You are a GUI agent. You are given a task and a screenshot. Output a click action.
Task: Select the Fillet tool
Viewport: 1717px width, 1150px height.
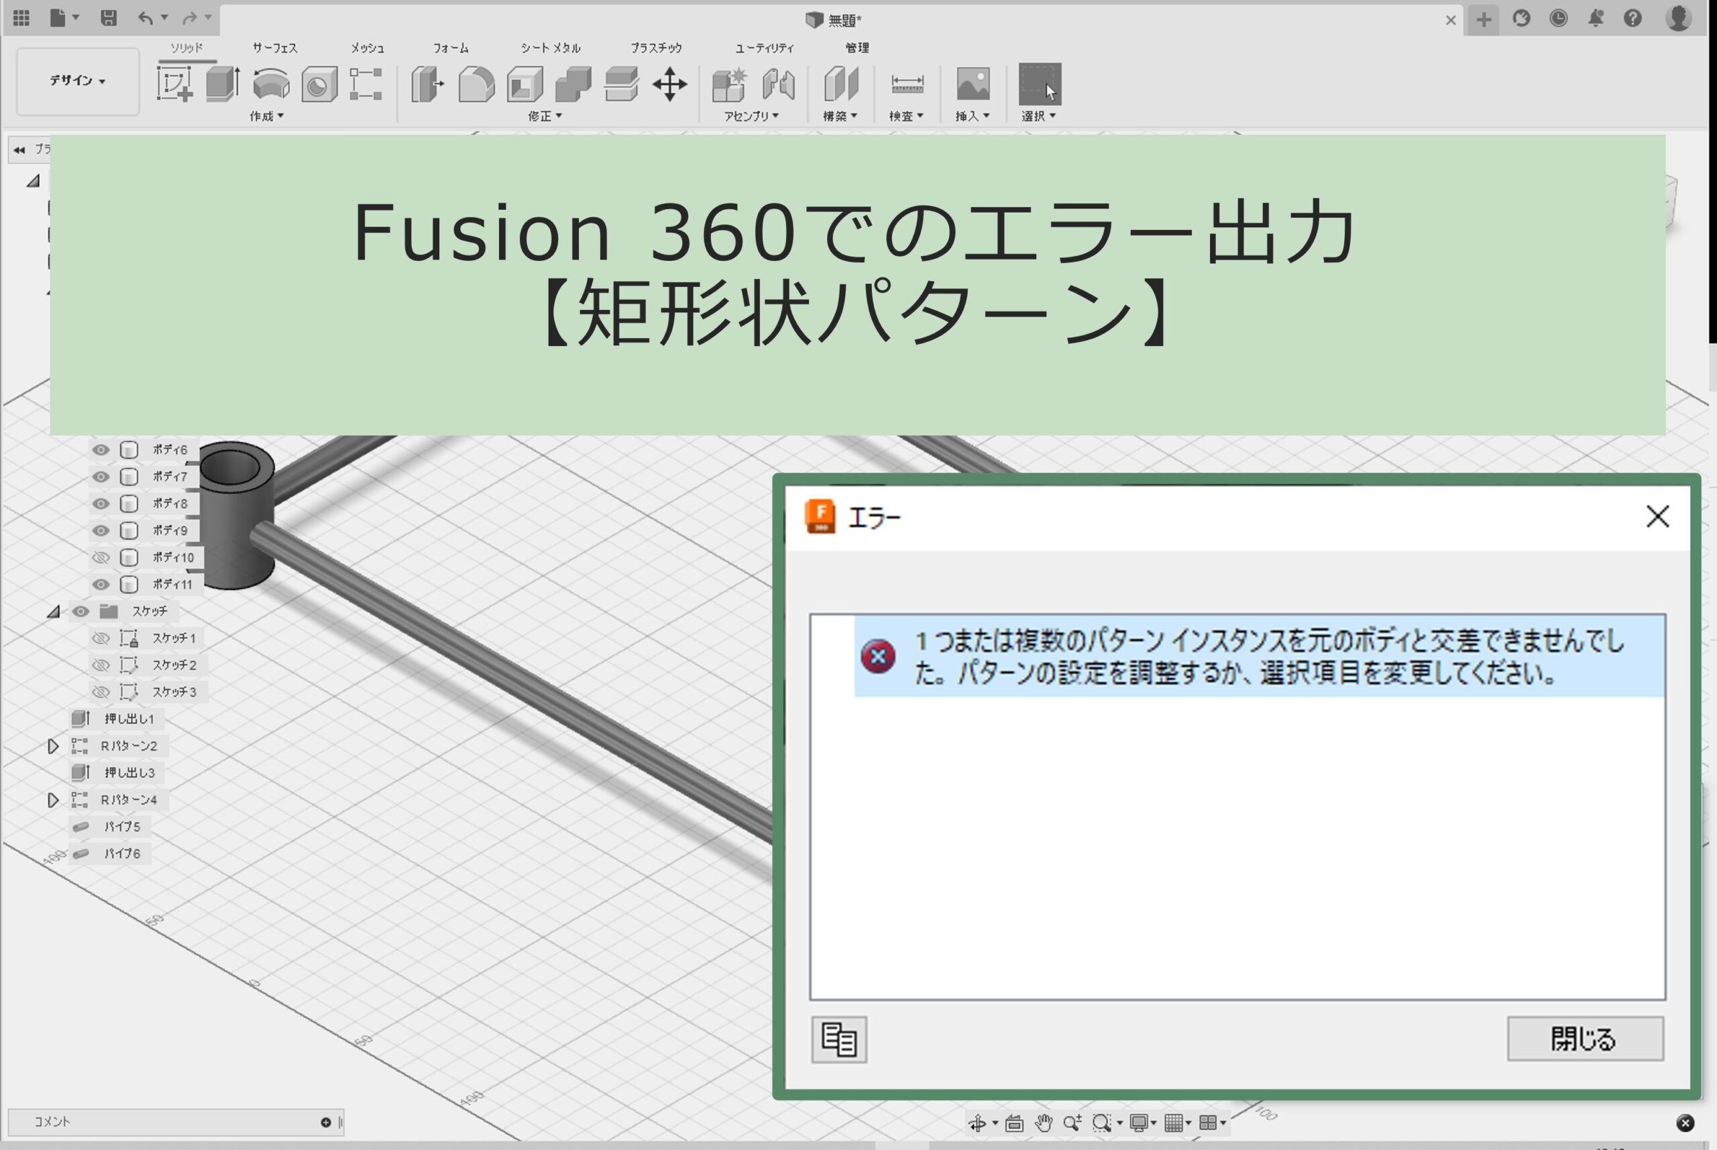click(x=477, y=84)
